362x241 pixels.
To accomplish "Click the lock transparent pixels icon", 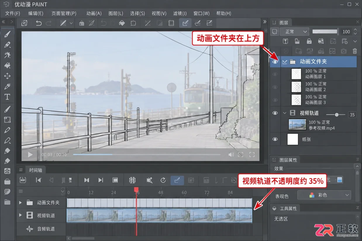I will coord(321,41).
